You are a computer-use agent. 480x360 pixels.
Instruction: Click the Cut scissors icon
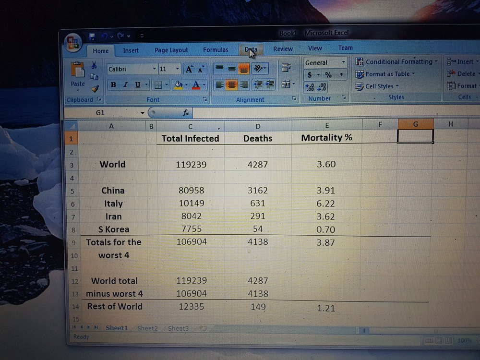coord(94,65)
